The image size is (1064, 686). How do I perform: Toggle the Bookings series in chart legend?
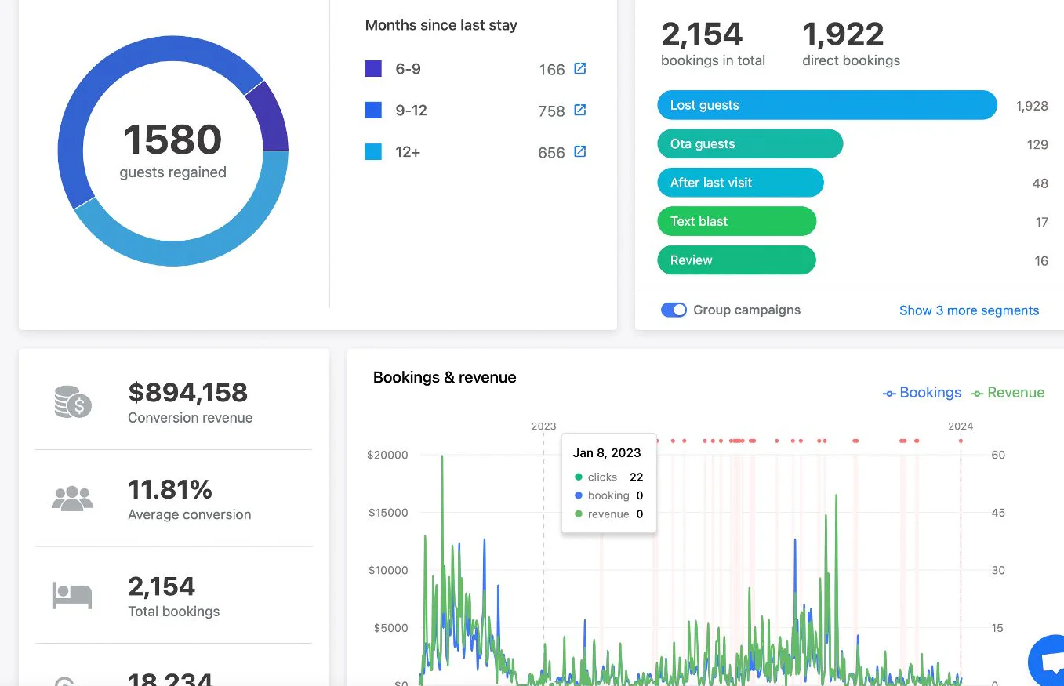click(922, 393)
